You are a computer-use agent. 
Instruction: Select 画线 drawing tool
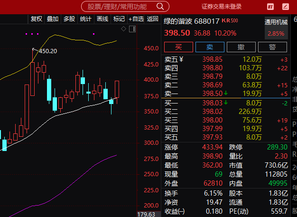pyautogui.click(x=102, y=19)
